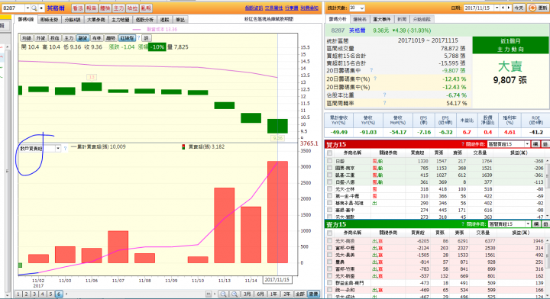Switch to the 個股分析 tab

coord(144,20)
